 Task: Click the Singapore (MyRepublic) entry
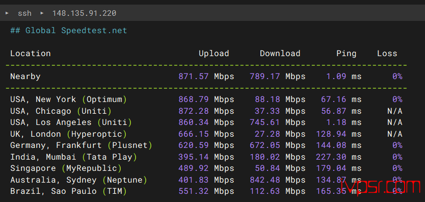pos(66,168)
